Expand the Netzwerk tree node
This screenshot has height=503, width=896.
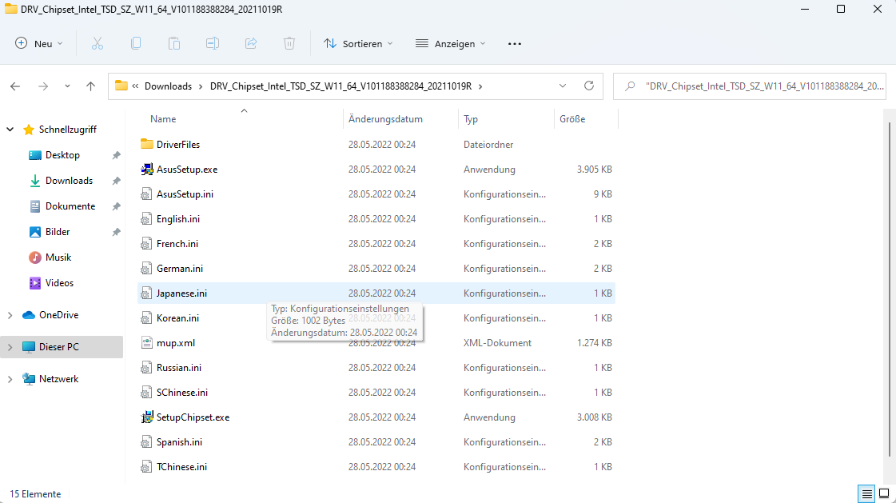click(x=10, y=379)
